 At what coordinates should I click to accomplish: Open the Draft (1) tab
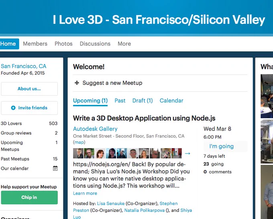(143, 100)
